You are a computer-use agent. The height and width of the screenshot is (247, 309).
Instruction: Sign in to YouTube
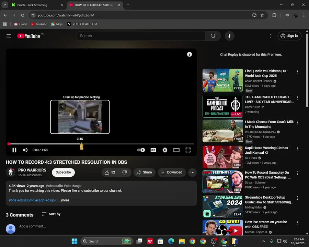[289, 36]
